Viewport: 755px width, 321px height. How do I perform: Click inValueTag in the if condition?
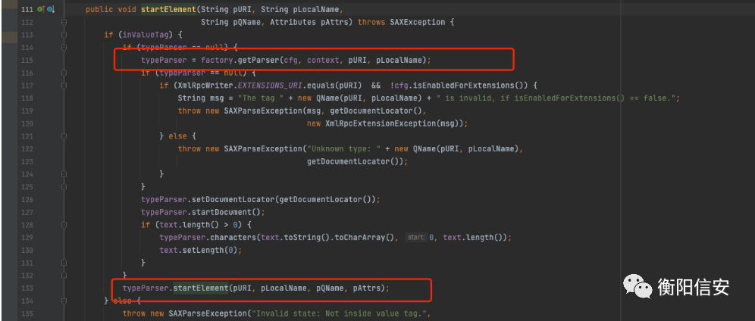click(145, 35)
